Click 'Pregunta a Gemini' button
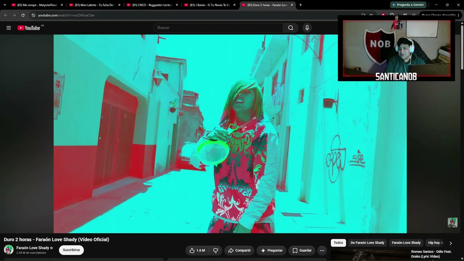Screen dimensions: 464x261 pyautogui.click(x=408, y=5)
